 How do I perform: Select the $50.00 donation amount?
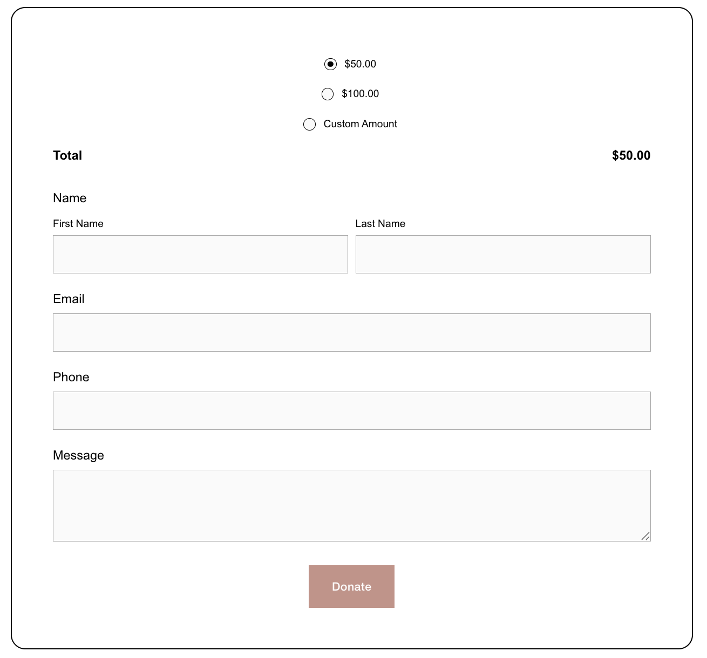pos(330,64)
